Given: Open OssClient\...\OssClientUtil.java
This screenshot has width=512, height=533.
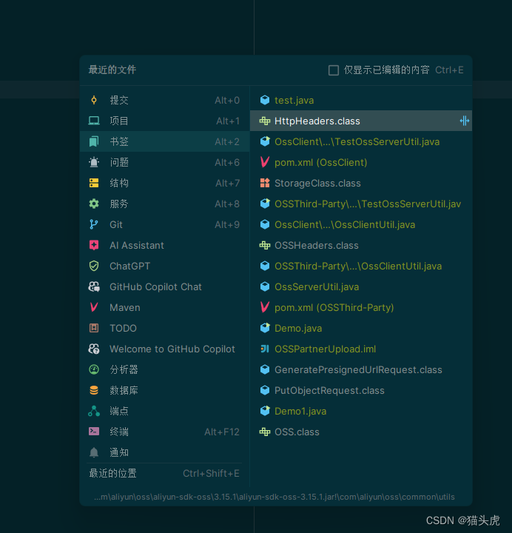Looking at the screenshot, I should pyautogui.click(x=361, y=225).
